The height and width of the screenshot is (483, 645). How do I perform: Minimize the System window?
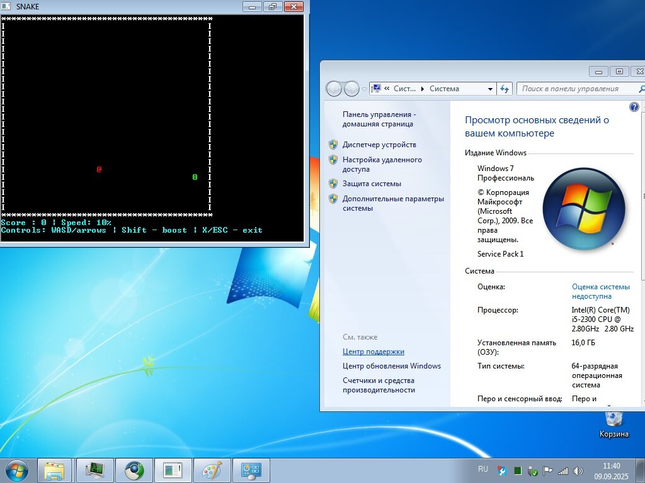[598, 72]
